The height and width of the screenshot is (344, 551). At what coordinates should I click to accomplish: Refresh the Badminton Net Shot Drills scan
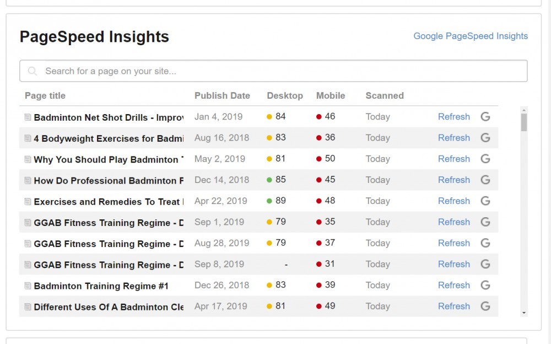(x=453, y=117)
